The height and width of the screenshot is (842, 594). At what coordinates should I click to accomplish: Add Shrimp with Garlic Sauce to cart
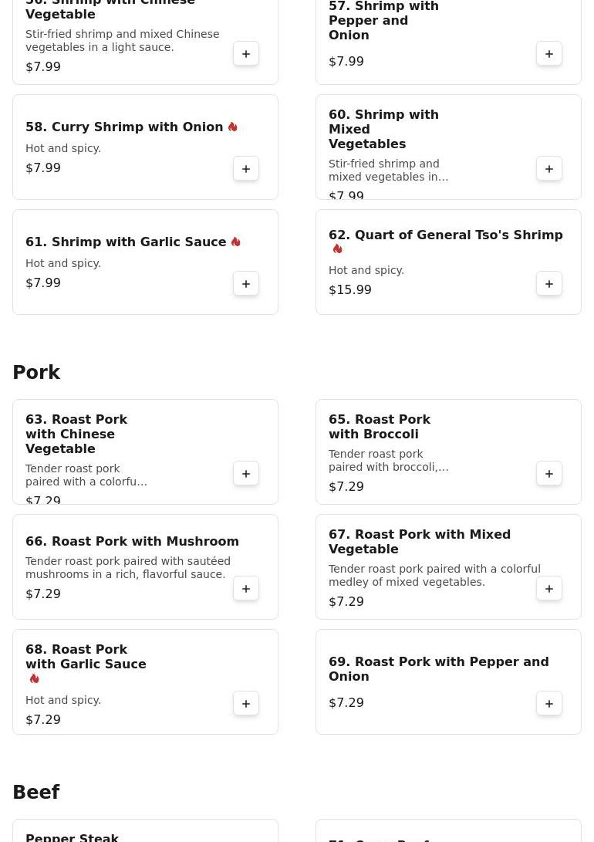tap(246, 284)
